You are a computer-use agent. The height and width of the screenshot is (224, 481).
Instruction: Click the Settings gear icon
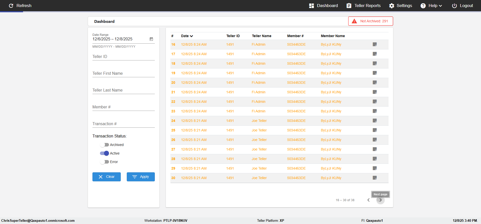pyautogui.click(x=392, y=6)
